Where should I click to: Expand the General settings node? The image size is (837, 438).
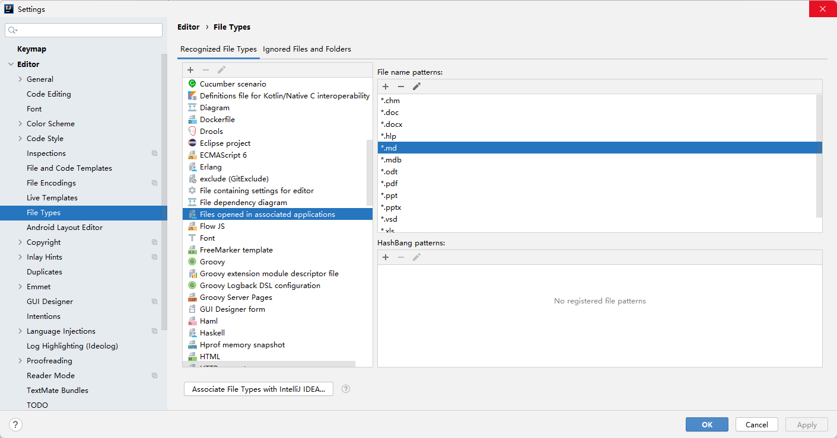[x=20, y=79]
